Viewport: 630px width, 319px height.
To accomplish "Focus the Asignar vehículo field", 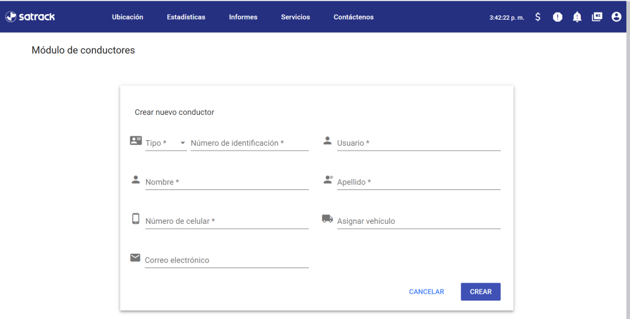I will [418, 221].
